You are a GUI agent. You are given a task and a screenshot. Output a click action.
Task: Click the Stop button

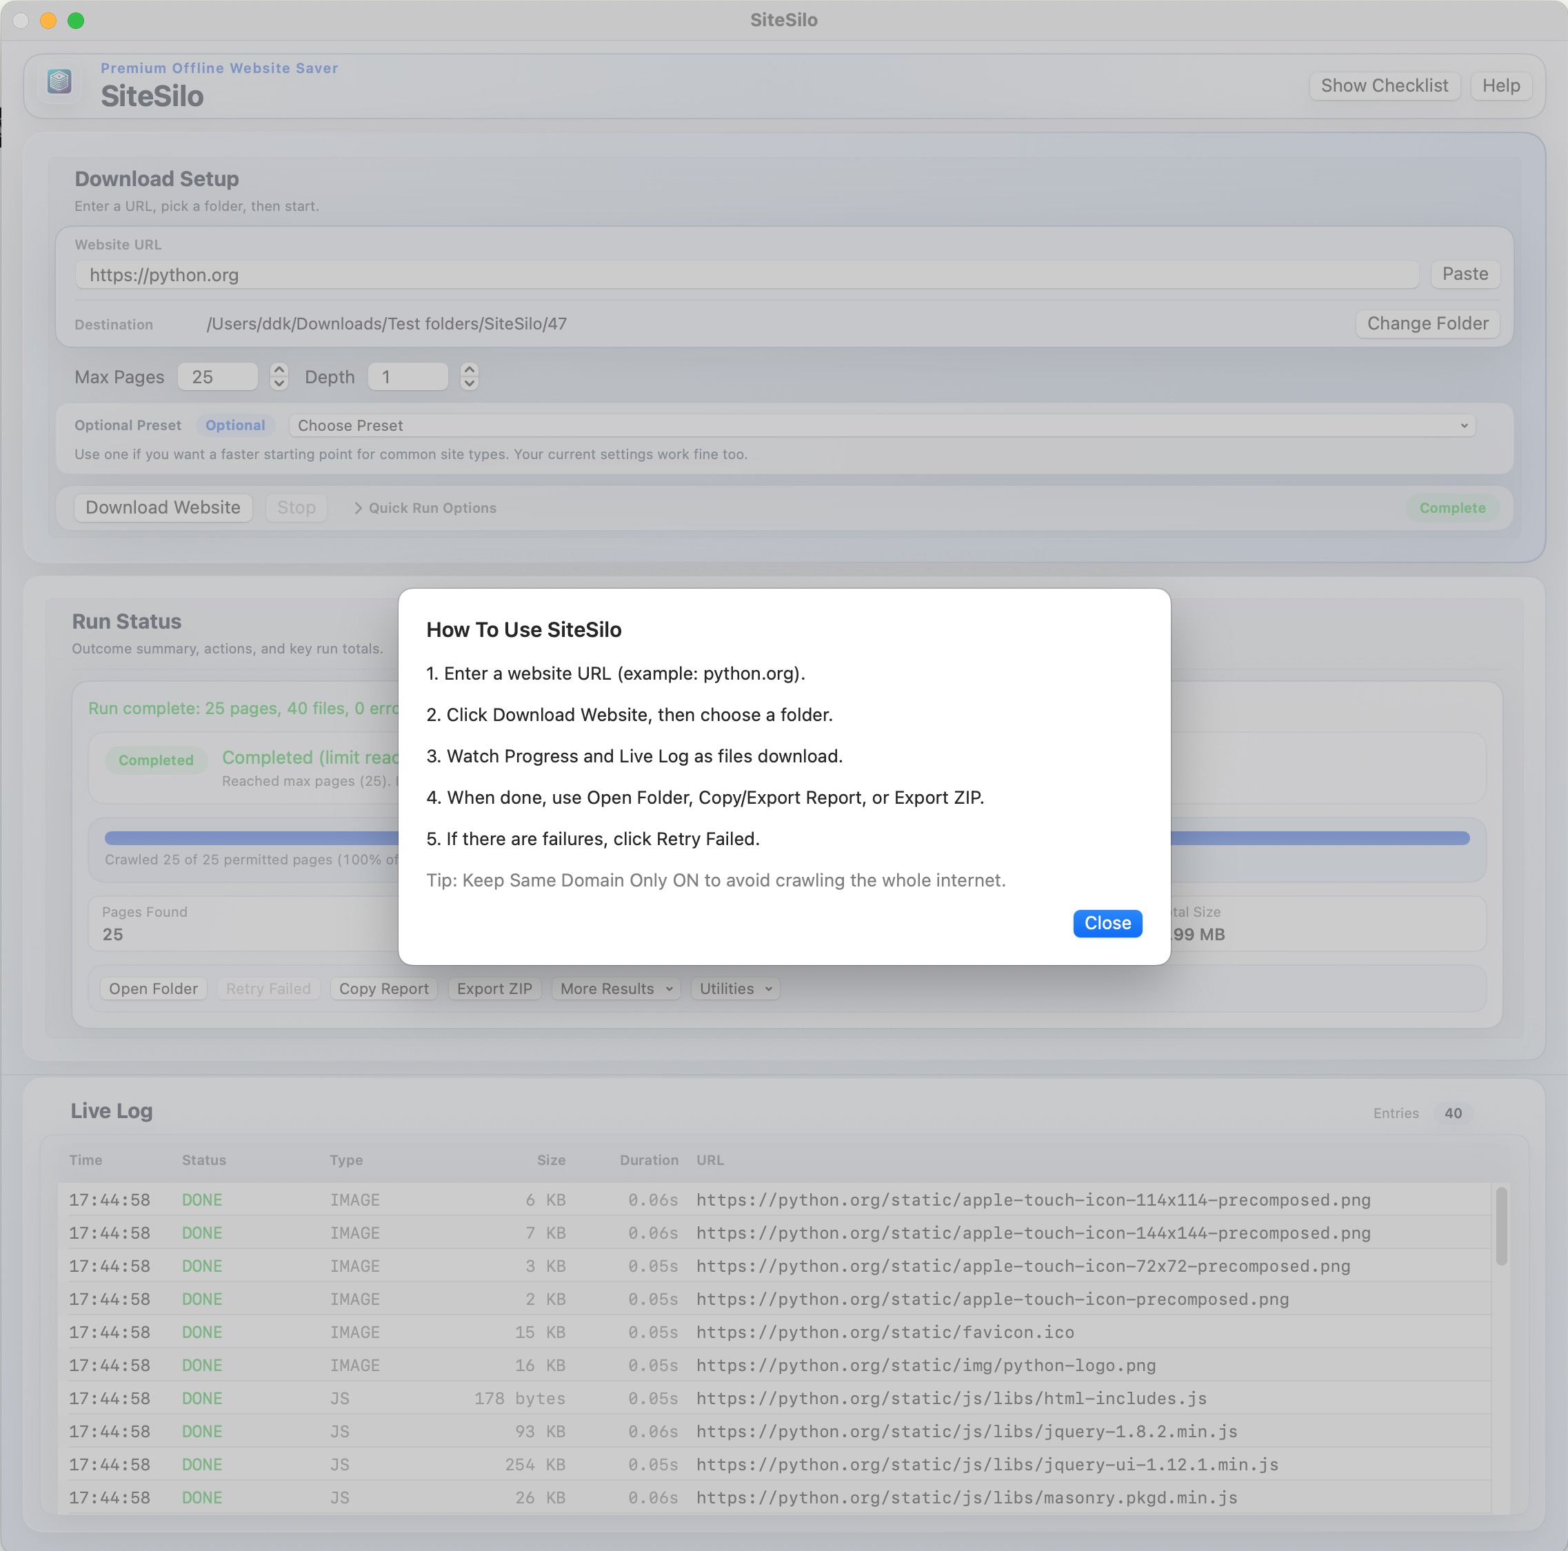(296, 508)
